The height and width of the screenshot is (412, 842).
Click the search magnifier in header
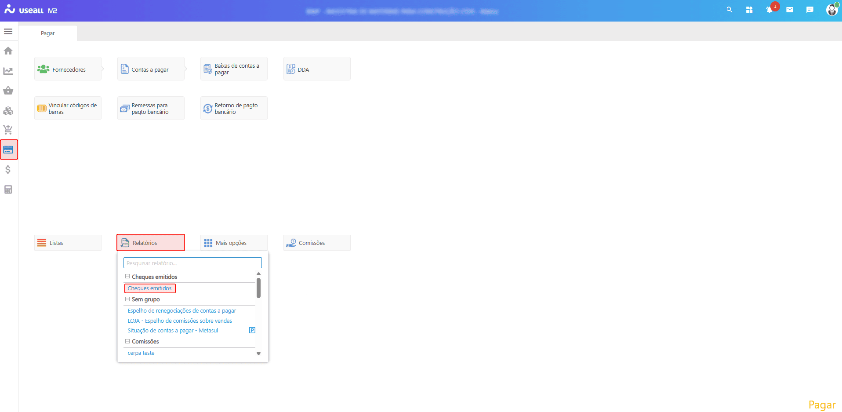729,10
